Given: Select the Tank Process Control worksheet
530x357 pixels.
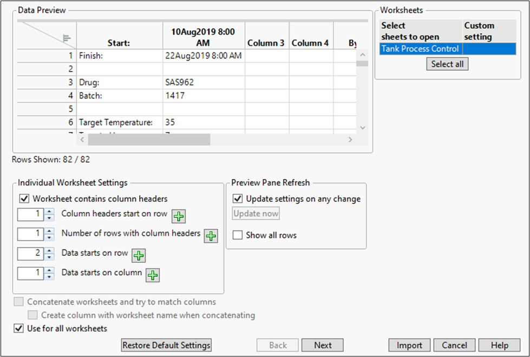Looking at the screenshot, I should pos(420,49).
